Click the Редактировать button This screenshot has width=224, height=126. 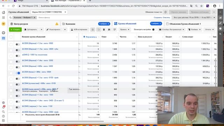pos(54,29)
